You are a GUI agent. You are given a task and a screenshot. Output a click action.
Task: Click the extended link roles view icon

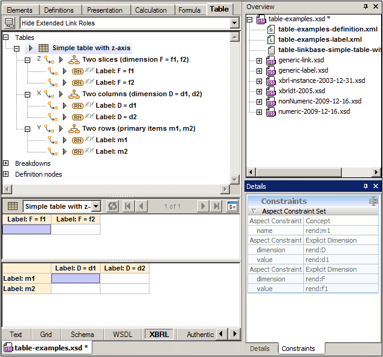[10, 23]
